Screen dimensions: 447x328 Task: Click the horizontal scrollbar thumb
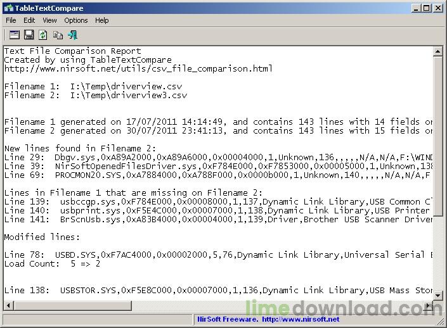tap(72, 306)
